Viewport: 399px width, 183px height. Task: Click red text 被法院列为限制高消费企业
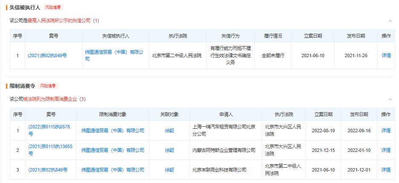coord(50,99)
